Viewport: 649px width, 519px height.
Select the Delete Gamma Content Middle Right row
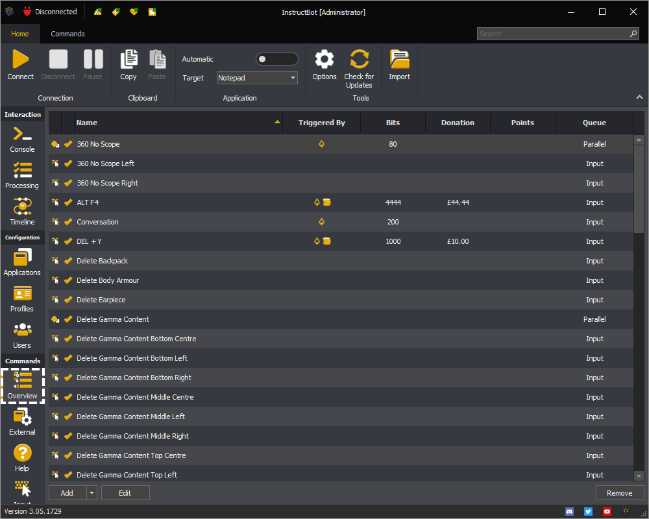click(341, 436)
